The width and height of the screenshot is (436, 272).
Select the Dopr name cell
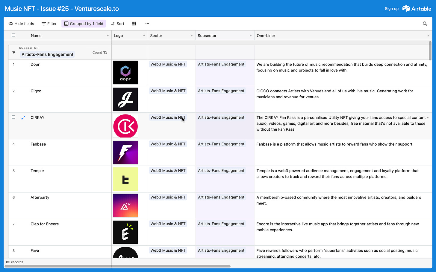(x=60, y=73)
